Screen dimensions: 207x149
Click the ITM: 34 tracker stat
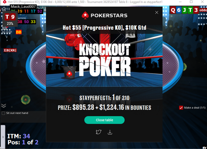(19, 136)
